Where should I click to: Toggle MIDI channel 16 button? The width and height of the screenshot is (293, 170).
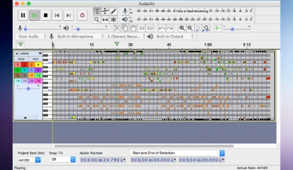[38, 81]
